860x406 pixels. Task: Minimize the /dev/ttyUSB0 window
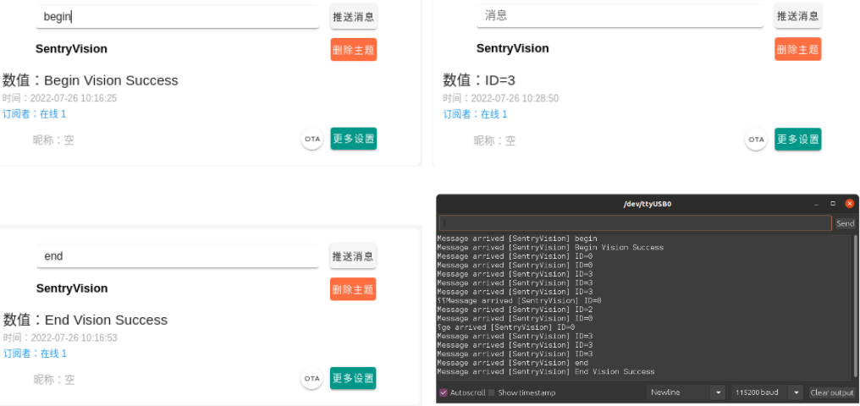click(816, 204)
